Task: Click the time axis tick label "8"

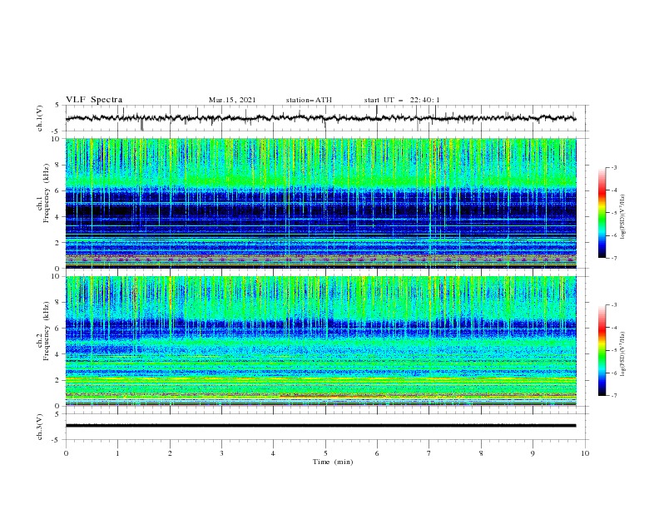Action: coord(481,453)
